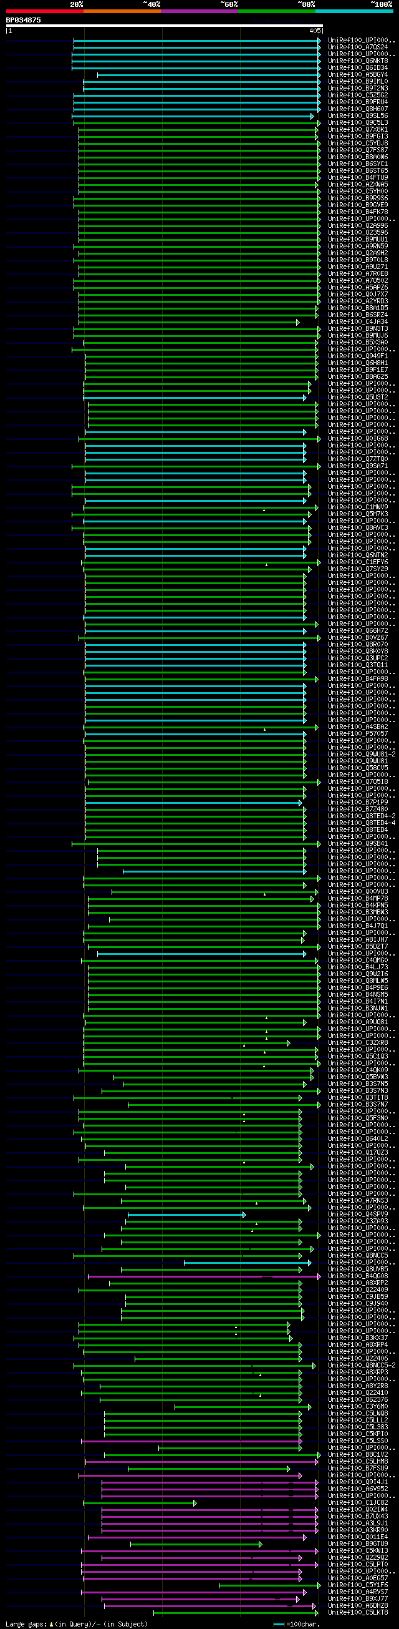Select hit label UniRef100_B9GTU9
399x1629 pixels.
[x=358, y=1543]
